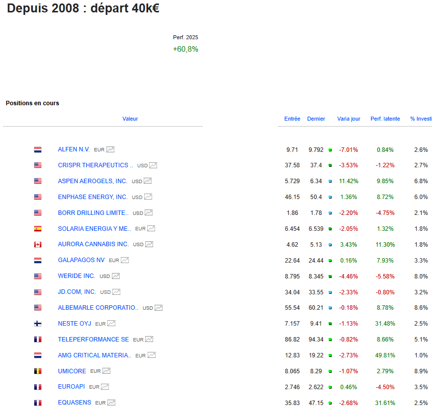Screen dimensions: 432x411
Task: Open chart icon for JD.COM, INC.
Action: pos(116,292)
